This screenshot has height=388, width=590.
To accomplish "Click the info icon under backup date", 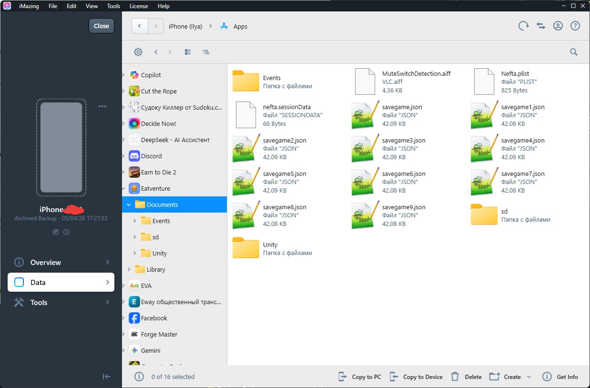I will (x=66, y=232).
